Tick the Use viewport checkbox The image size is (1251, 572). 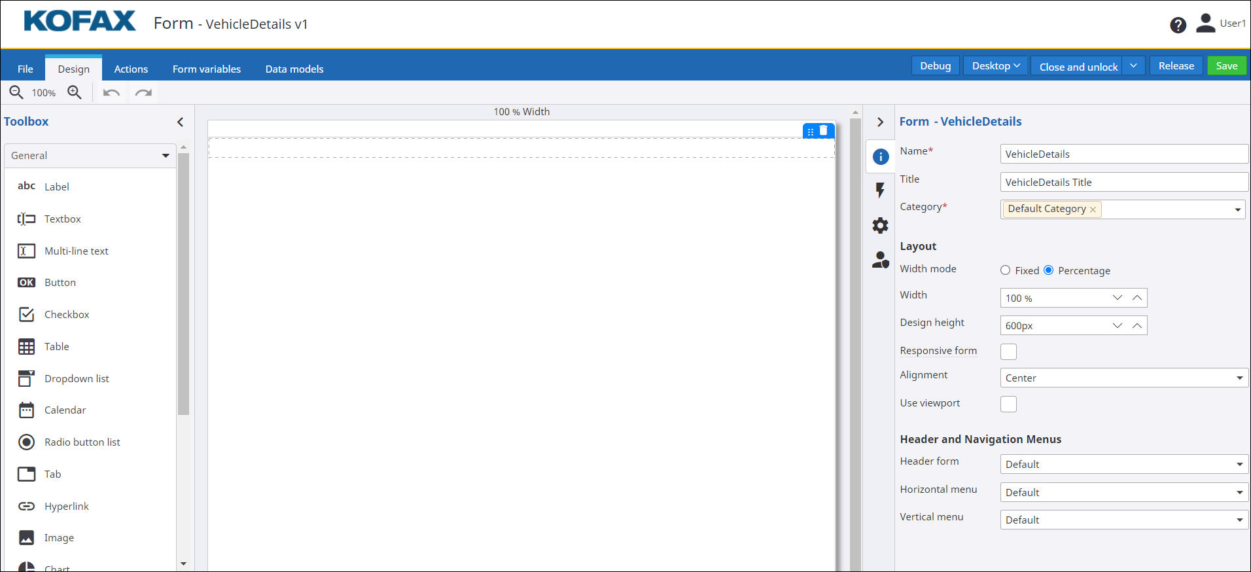(1008, 404)
